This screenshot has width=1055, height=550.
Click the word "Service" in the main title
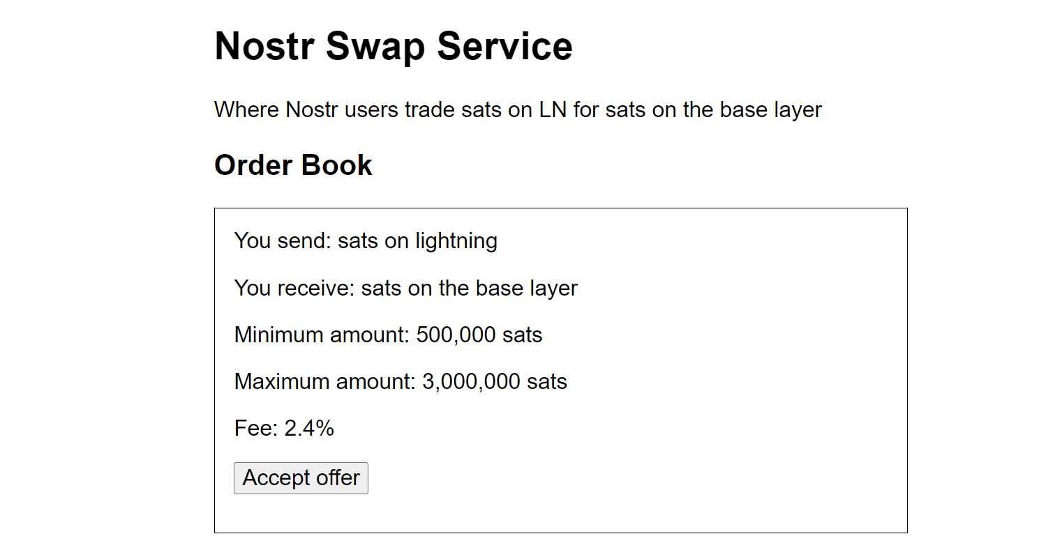504,46
